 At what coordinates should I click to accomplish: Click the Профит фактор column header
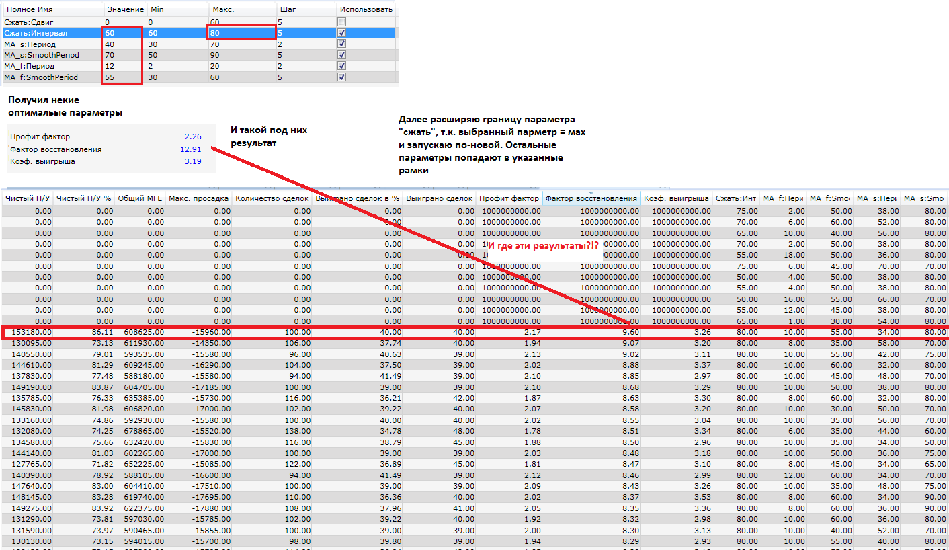point(509,198)
